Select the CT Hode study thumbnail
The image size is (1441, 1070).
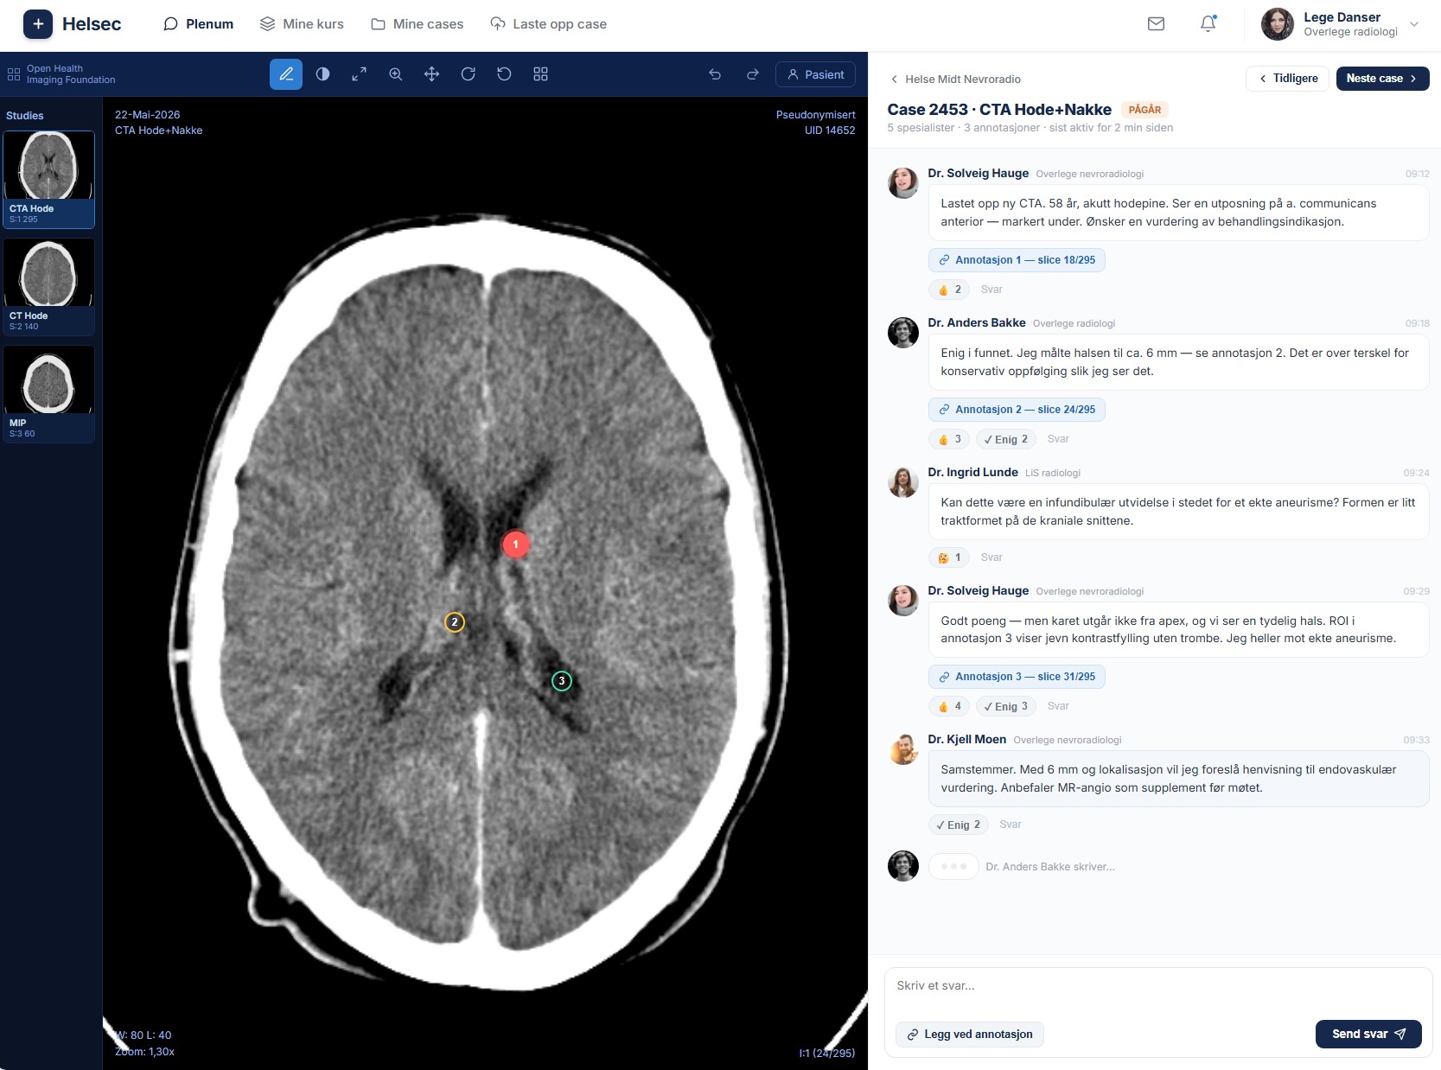click(48, 287)
